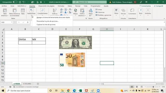Open the Complementos group button

pyautogui.click(x=43, y=12)
